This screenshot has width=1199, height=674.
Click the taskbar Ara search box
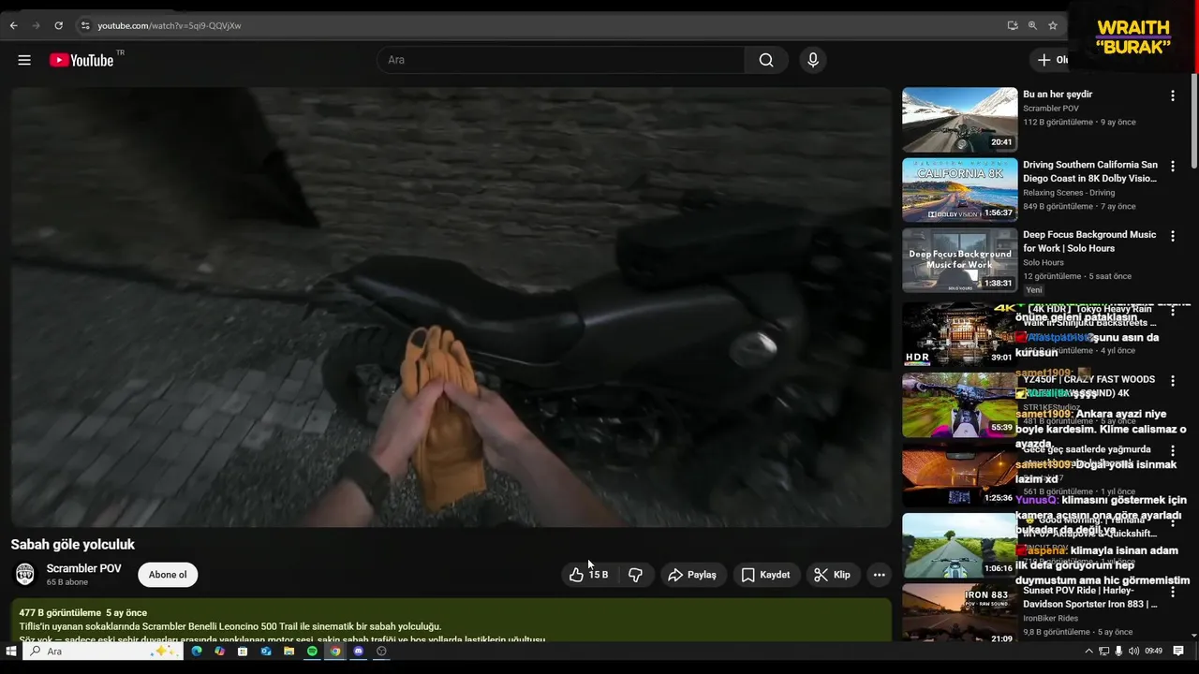(103, 651)
